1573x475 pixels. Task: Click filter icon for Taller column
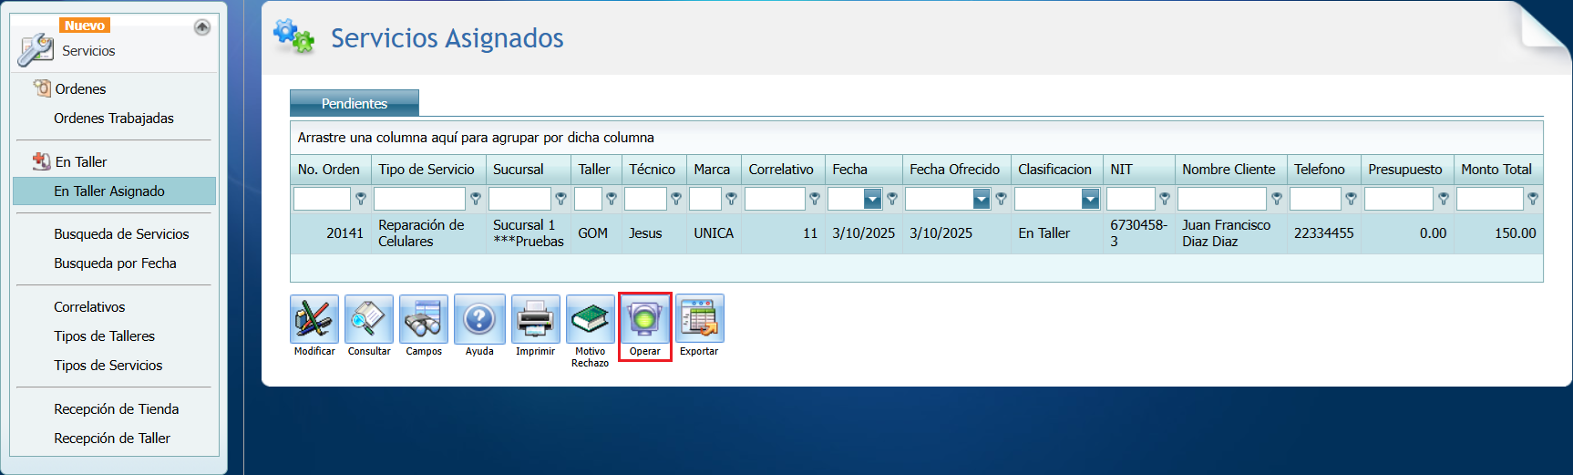pos(612,199)
